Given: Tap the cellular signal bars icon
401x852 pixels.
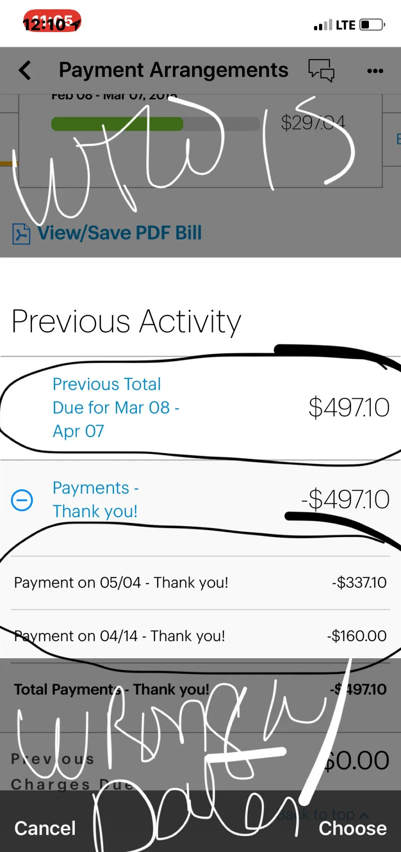Looking at the screenshot, I should [x=323, y=25].
